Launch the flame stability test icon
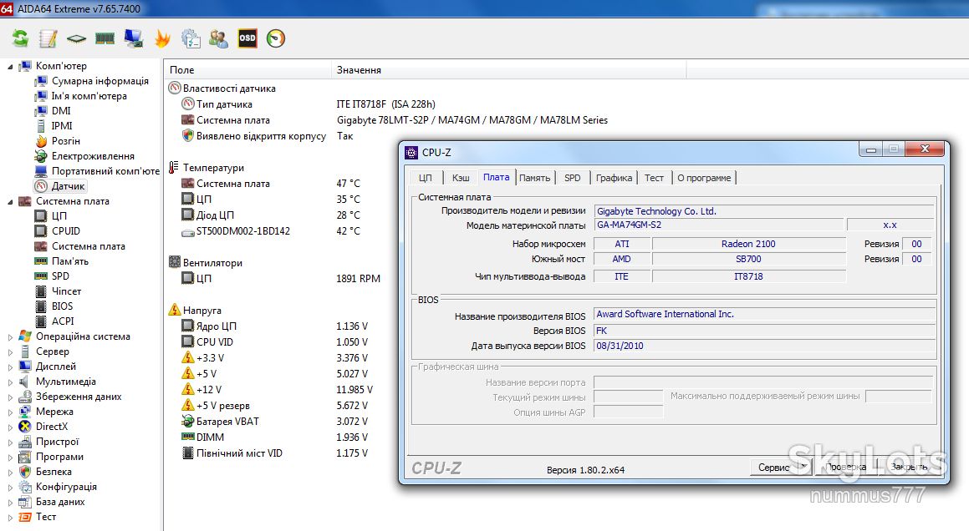The image size is (969, 531). (162, 38)
